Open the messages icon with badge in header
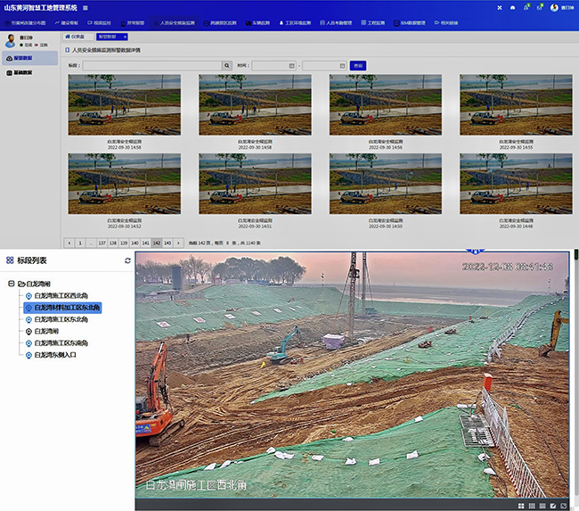579x511 pixels. click(x=540, y=7)
